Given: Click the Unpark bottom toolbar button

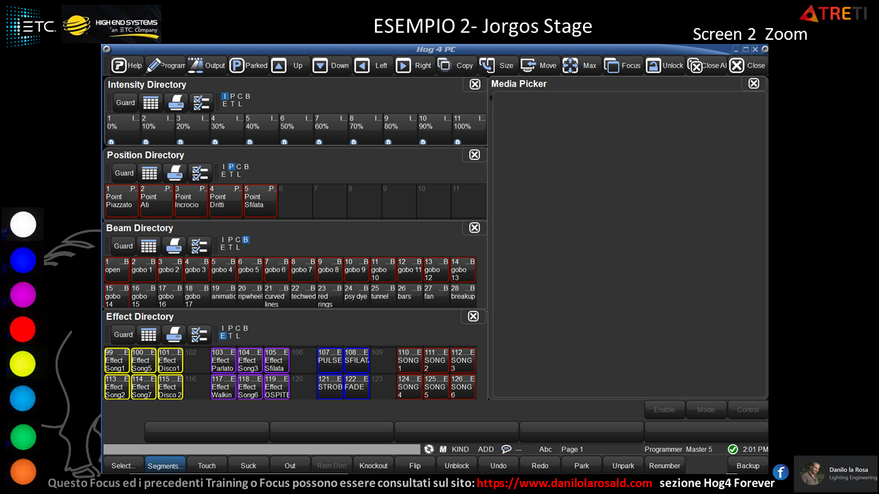Looking at the screenshot, I should point(623,465).
